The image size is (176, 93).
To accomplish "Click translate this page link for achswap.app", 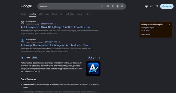I will (47, 24).
